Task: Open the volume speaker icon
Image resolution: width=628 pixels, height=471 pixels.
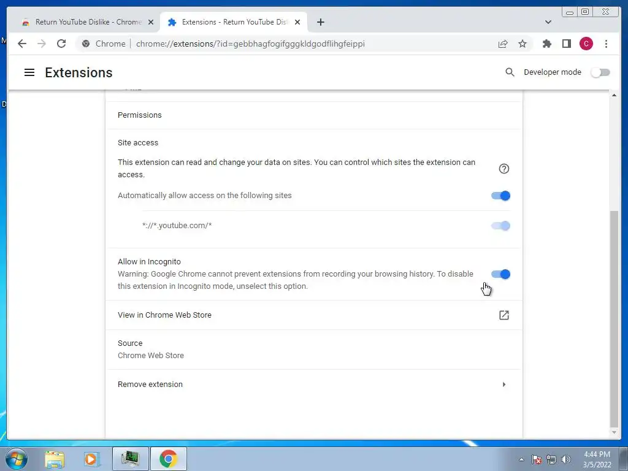Action: coord(566,459)
